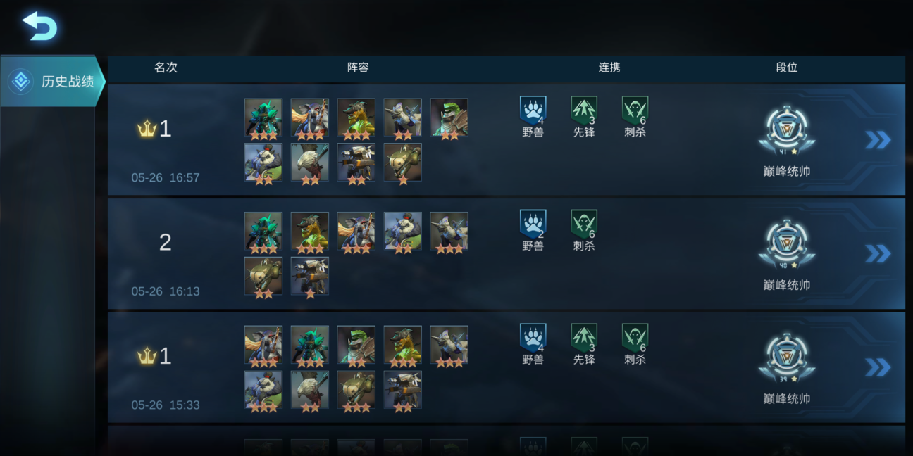
Task: Go back with the blue return arrow
Action: pyautogui.click(x=39, y=26)
